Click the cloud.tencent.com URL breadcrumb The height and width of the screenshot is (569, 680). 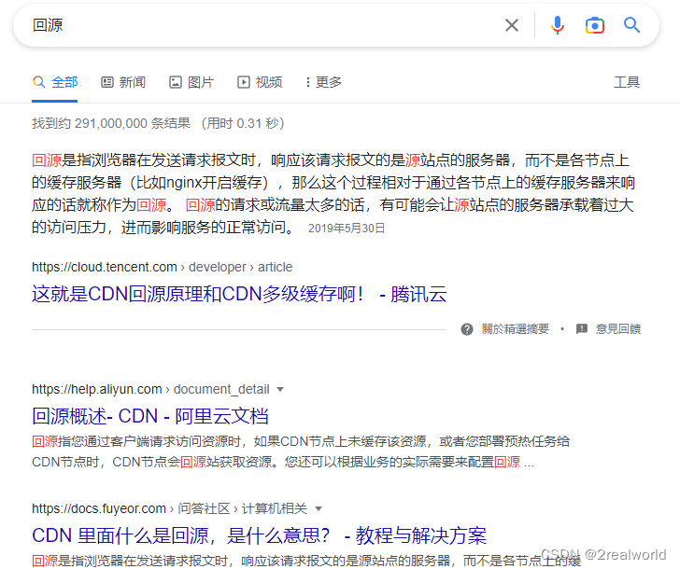(x=162, y=267)
